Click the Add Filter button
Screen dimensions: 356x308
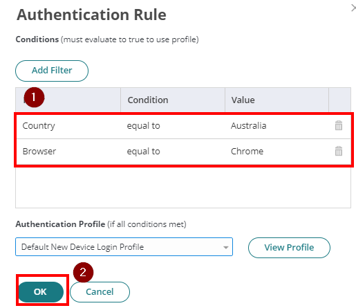52,71
